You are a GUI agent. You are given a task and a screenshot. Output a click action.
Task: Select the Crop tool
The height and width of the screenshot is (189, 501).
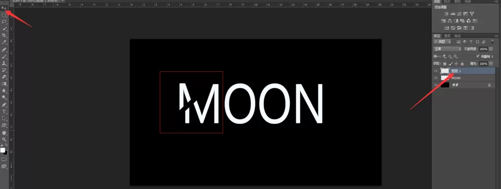pyautogui.click(x=4, y=35)
